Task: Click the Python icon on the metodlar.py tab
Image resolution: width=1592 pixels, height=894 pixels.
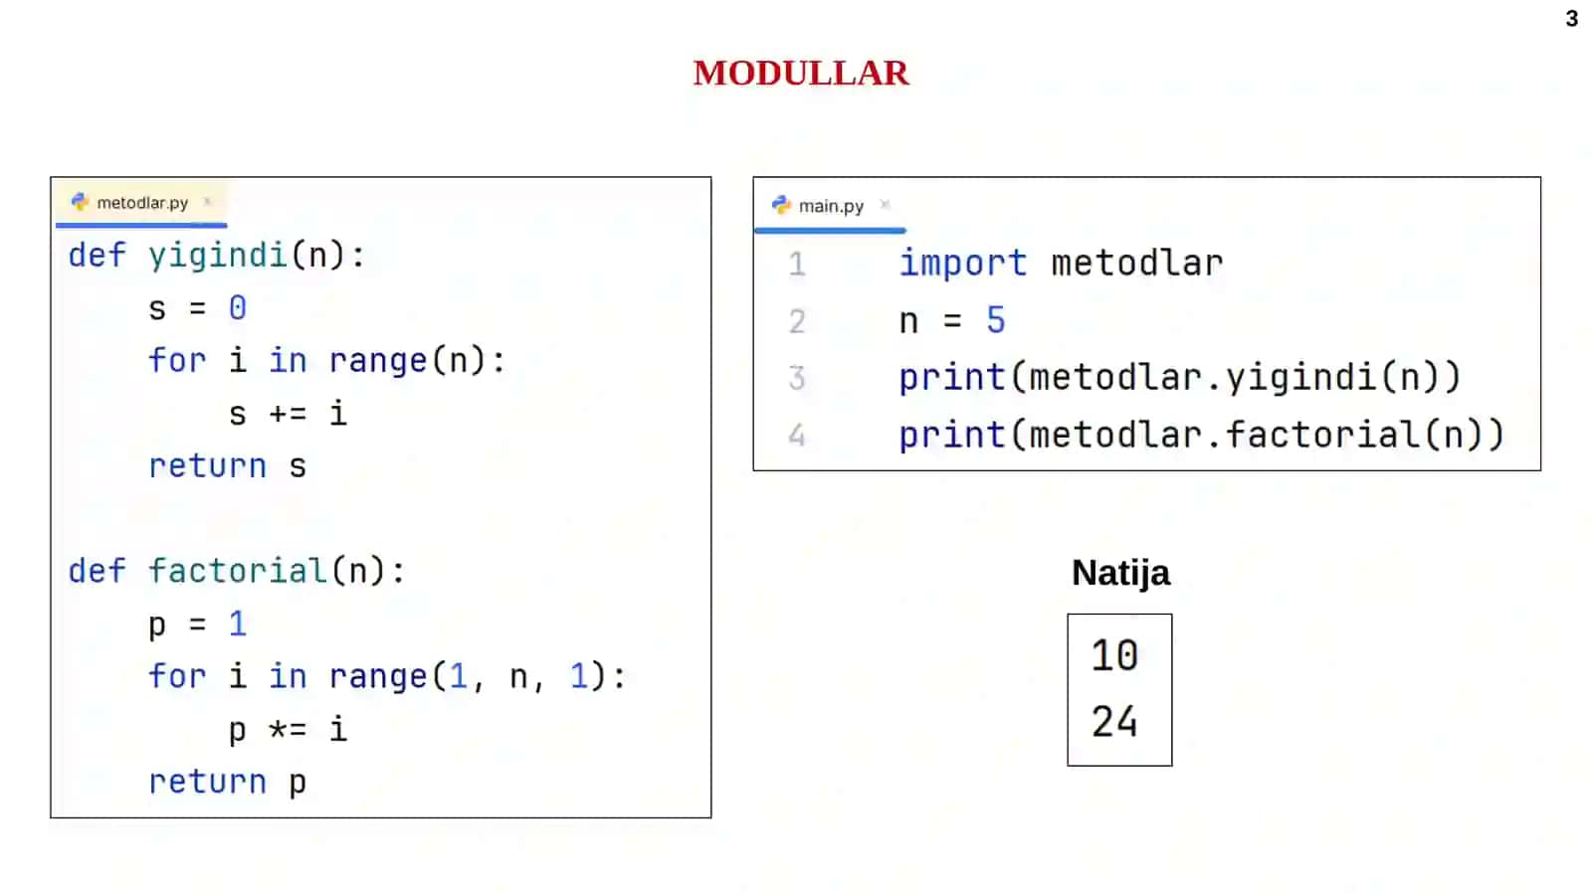Action: (x=80, y=202)
